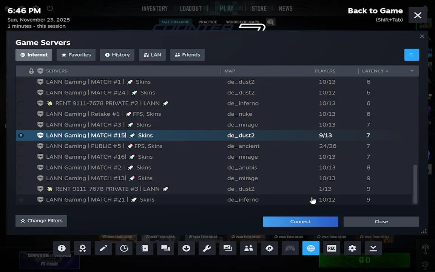Toggle the Latency column sort arrow
The image size is (435, 272).
pos(387,71)
